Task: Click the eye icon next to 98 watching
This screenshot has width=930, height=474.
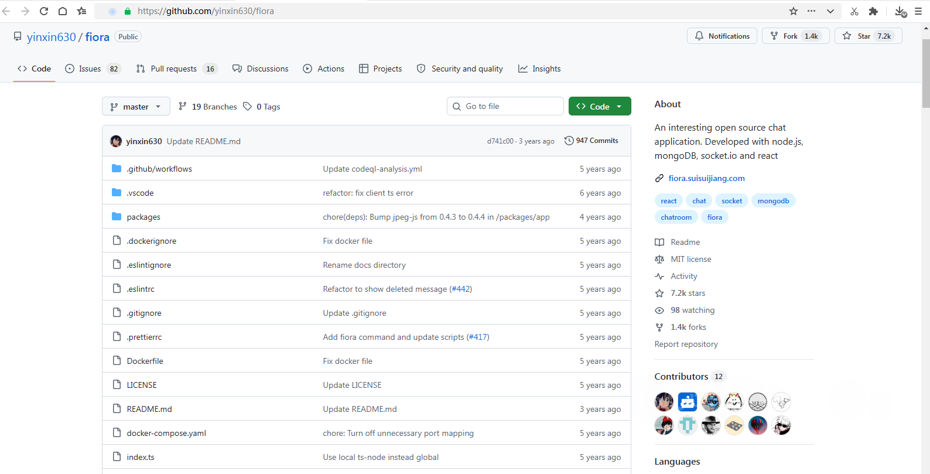Action: [659, 310]
